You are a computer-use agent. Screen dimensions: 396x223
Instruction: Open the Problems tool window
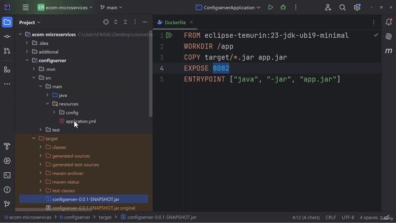tap(7, 190)
